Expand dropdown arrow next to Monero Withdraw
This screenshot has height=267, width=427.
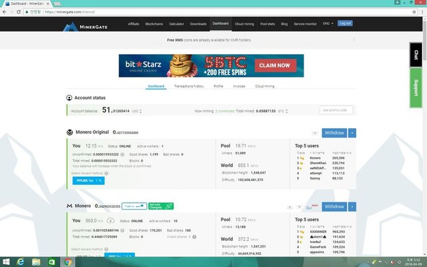[x=352, y=206]
